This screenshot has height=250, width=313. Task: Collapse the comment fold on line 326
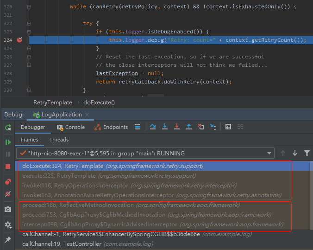29,57
